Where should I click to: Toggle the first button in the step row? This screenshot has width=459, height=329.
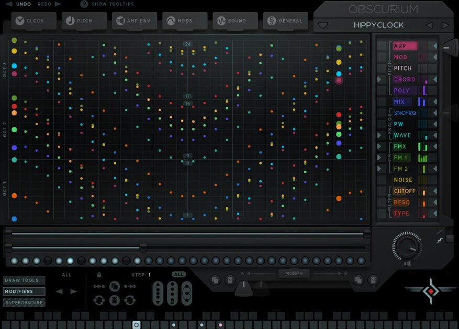pos(14,261)
